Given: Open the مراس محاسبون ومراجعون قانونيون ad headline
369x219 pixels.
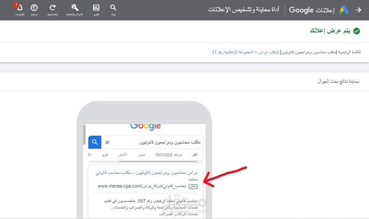Looking at the screenshot, I should point(147,175).
